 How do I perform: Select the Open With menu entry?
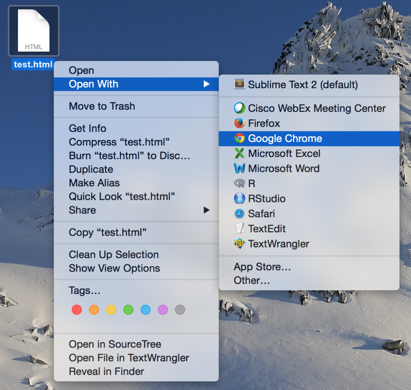[136, 84]
